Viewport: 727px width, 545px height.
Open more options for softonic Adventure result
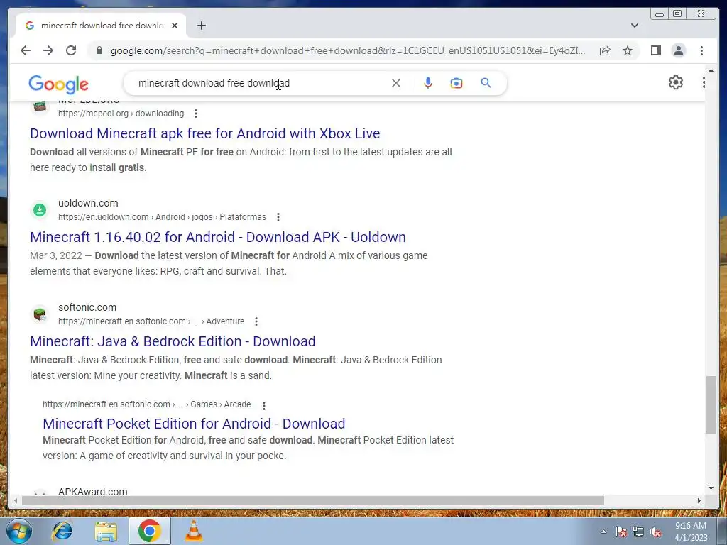[256, 321]
